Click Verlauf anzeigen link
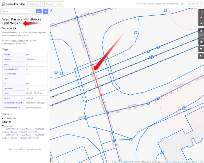Viewport: 204px width, 163px height. click(x=34, y=149)
